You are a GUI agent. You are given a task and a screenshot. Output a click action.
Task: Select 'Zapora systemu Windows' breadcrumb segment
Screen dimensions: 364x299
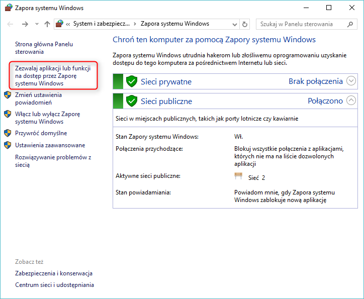174,24
